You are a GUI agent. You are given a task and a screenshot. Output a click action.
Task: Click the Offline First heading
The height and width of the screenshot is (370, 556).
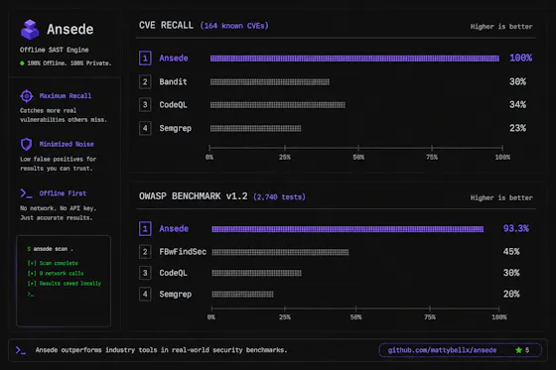(63, 193)
